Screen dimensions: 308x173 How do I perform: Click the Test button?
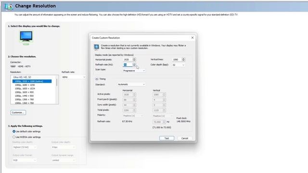(x=167, y=138)
